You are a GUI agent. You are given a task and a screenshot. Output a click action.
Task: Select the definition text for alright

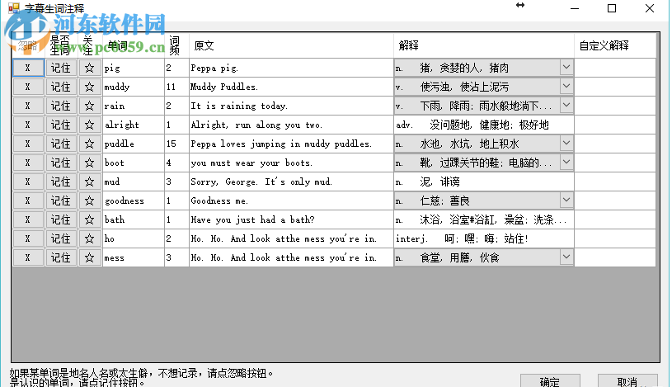[472, 125]
